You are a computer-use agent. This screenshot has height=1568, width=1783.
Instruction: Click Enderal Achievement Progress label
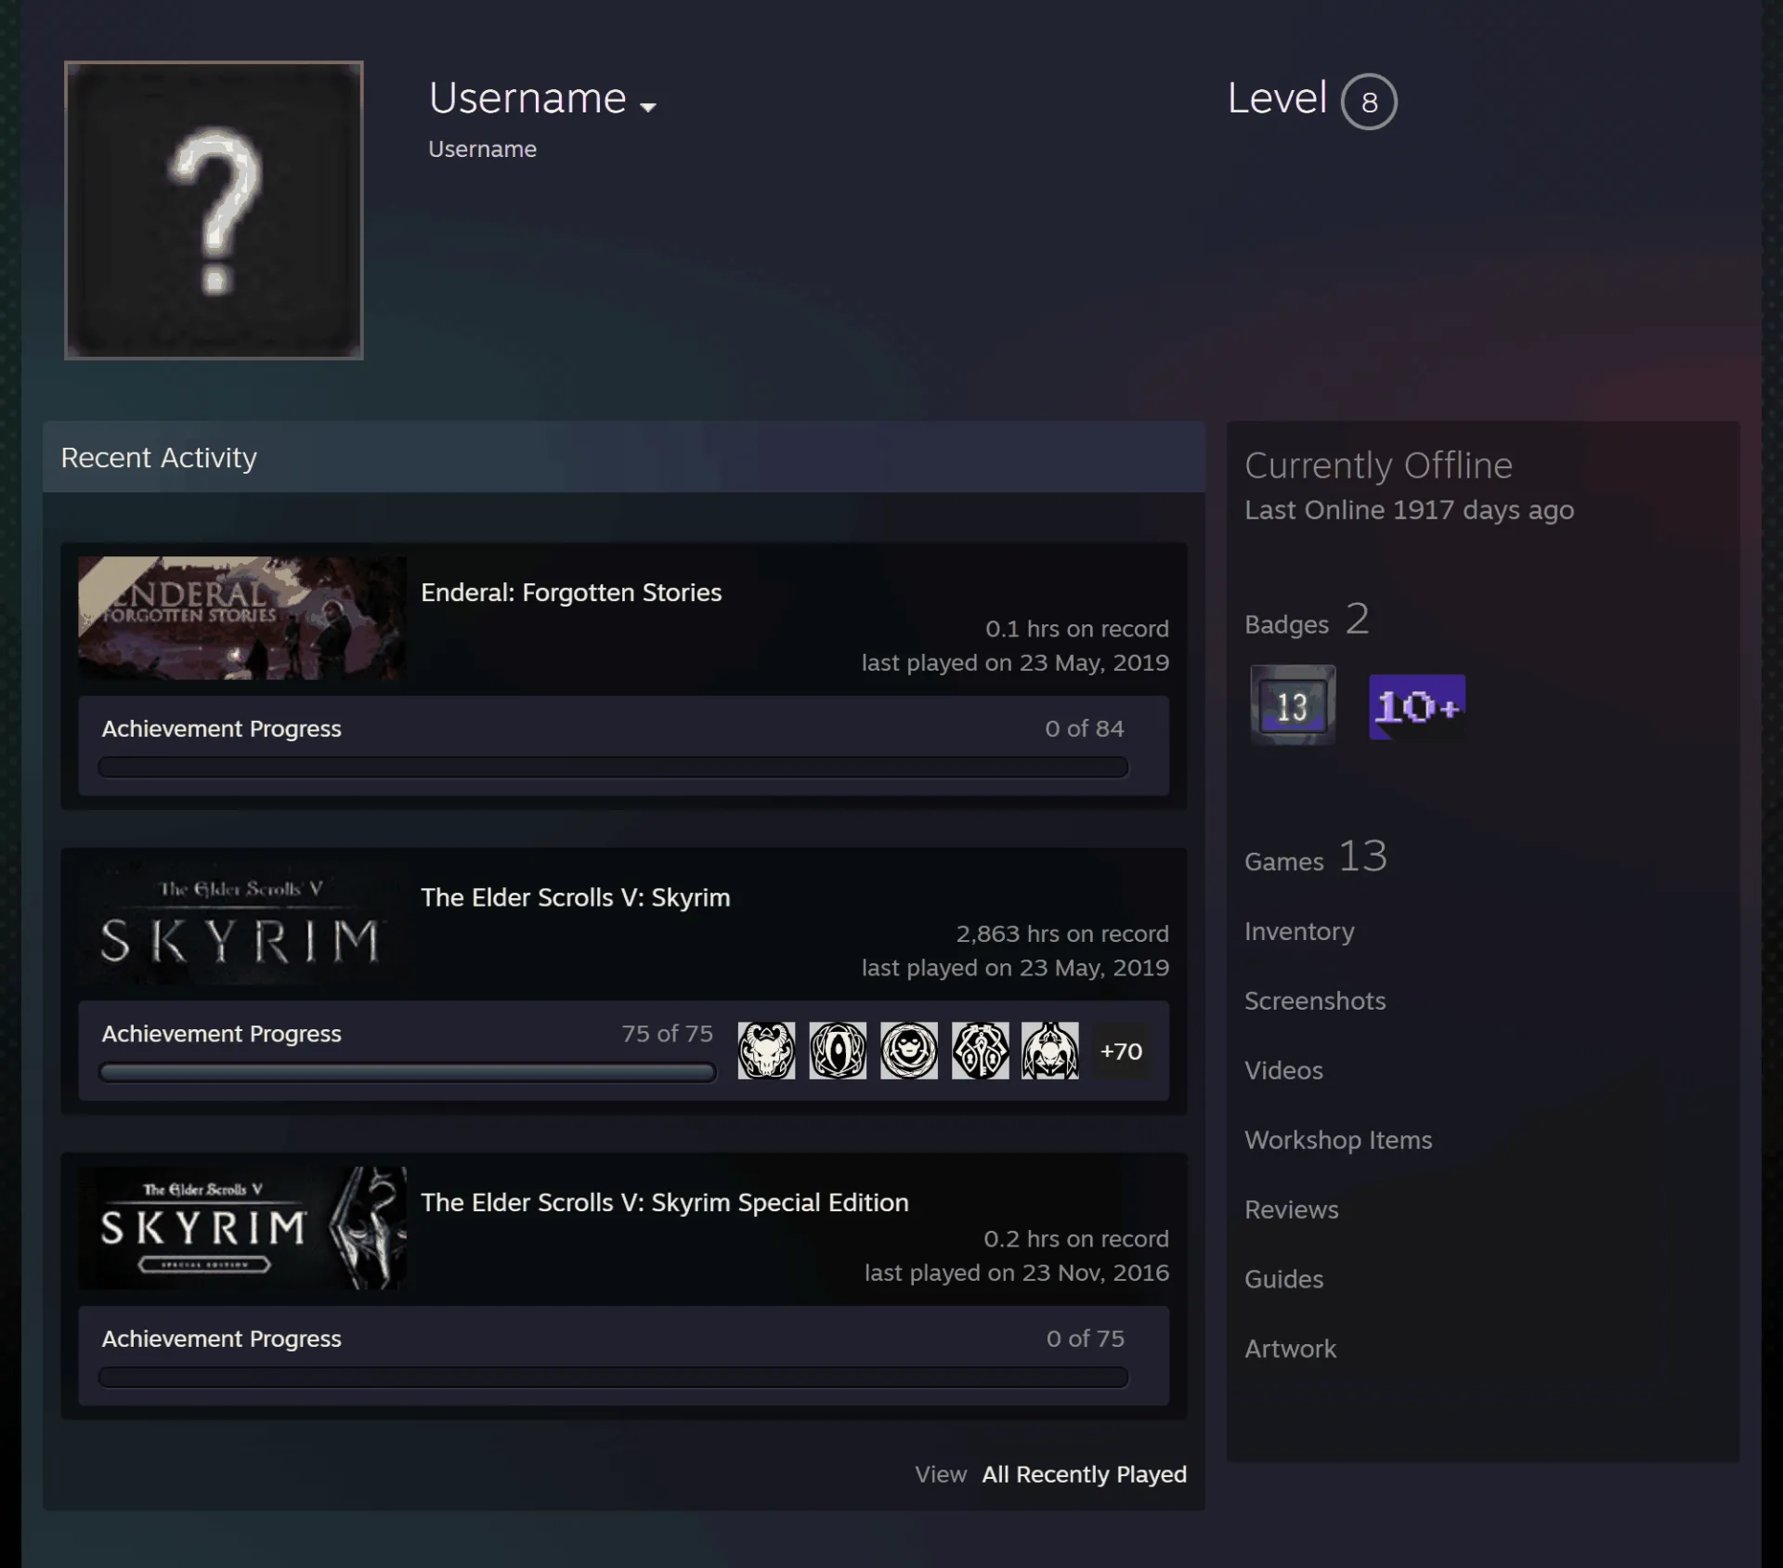(221, 729)
